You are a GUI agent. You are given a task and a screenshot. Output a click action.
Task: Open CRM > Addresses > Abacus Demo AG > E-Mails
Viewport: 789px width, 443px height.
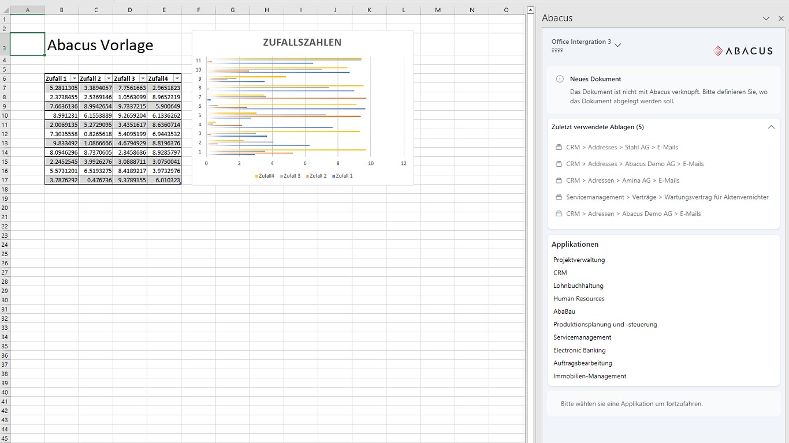click(635, 164)
